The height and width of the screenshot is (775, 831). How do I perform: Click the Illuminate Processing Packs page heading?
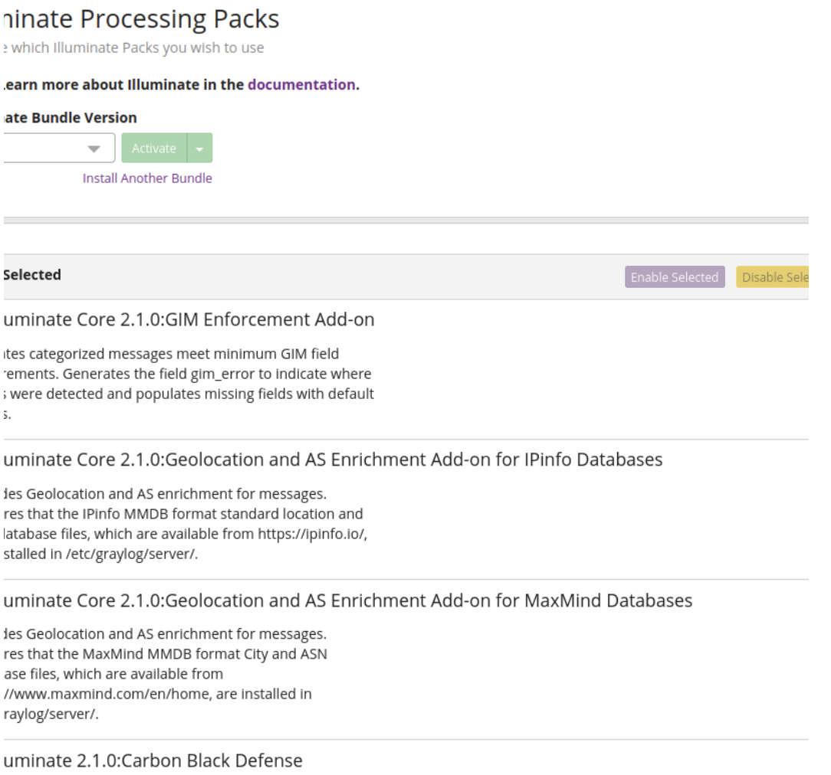pyautogui.click(x=141, y=19)
